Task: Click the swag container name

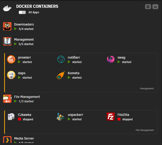Action: pos(121,58)
